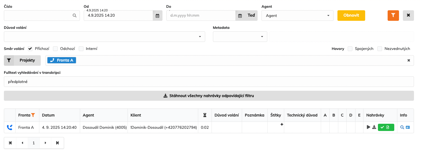Expand the Agent dropdown

[x=297, y=16]
